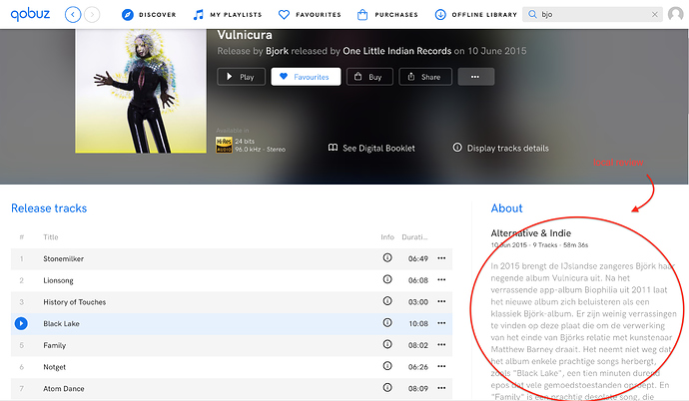Open more options for Black Lake
Image resolution: width=689 pixels, height=401 pixels.
(441, 323)
